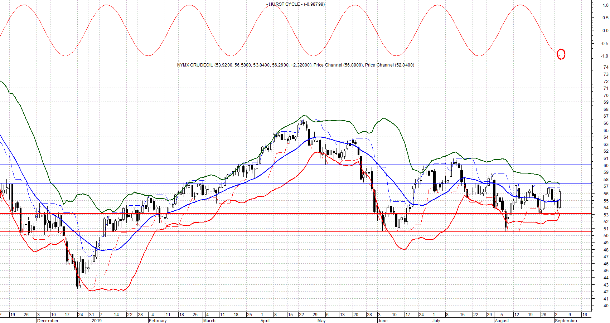Select price level 60 on the axis
This screenshot has height=323, width=610.
[x=606, y=166]
